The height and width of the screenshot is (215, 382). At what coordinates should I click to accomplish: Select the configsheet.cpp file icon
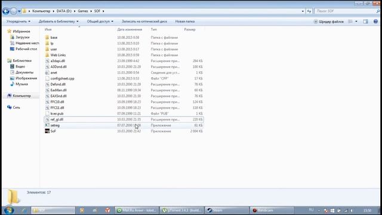click(x=47, y=78)
